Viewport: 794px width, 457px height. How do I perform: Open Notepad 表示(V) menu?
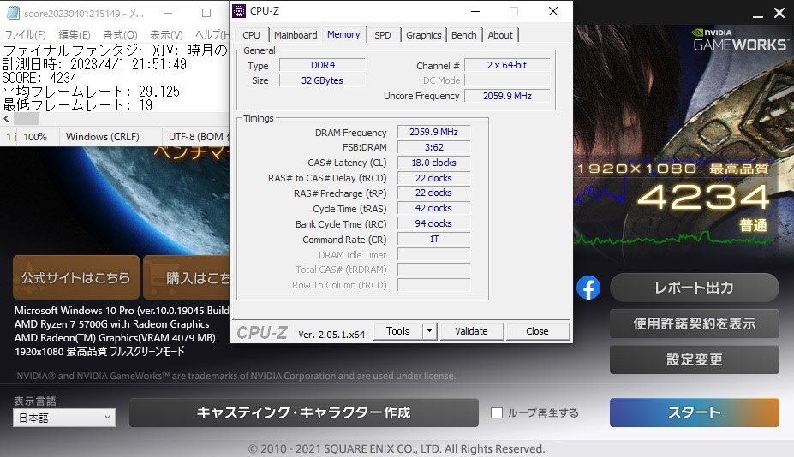pyautogui.click(x=167, y=34)
